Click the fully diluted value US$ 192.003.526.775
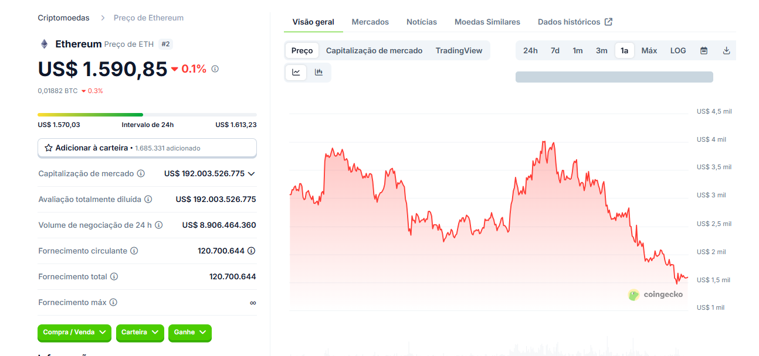This screenshot has width=759, height=356. (x=216, y=200)
